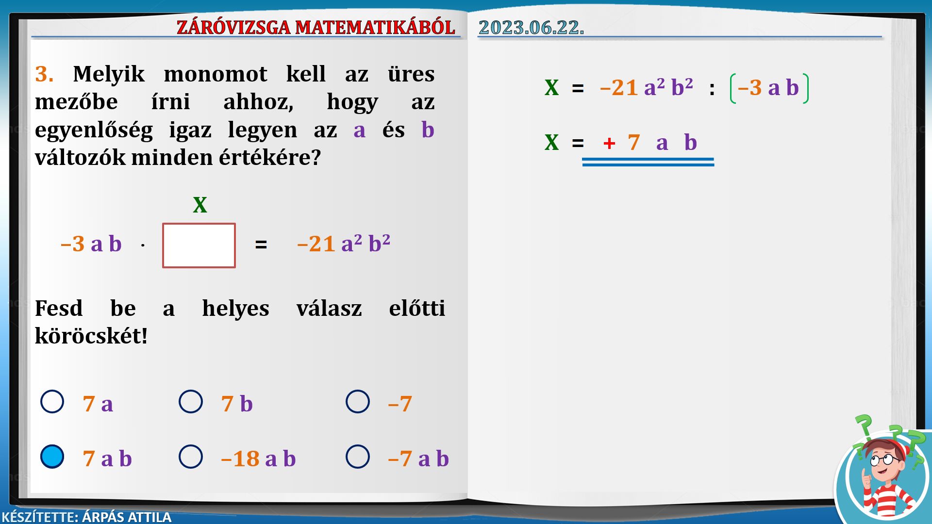Screen dimensions: 932x524
Task: Click the orange question number 3.
Action: pos(44,74)
